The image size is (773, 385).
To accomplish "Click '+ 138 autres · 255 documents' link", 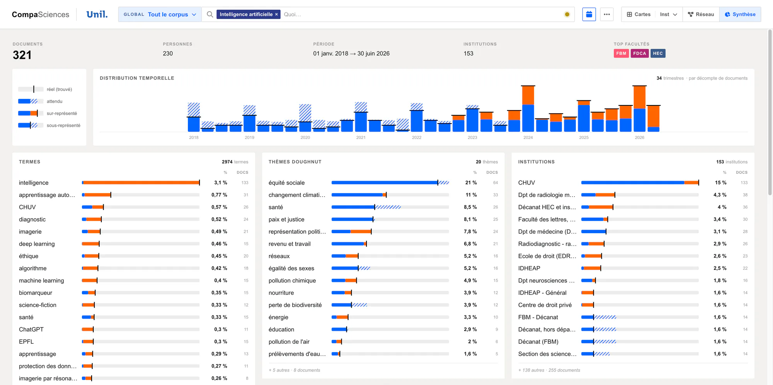I will 549,370.
